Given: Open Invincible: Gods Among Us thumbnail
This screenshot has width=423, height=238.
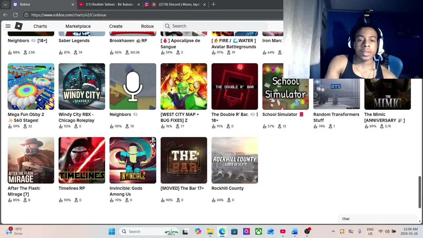Looking at the screenshot, I should [x=133, y=160].
